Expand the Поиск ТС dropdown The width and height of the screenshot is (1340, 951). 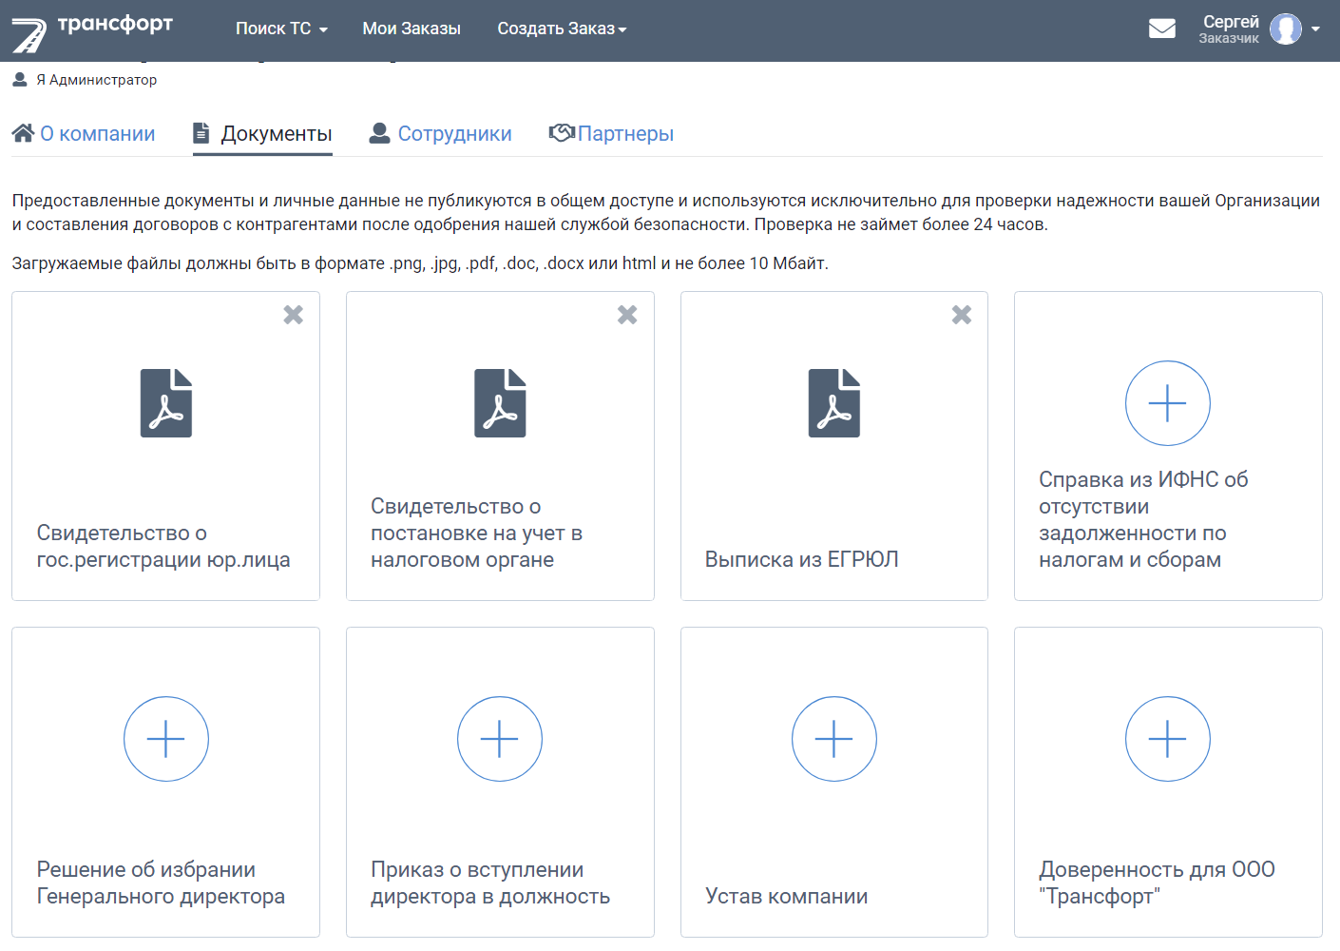pyautogui.click(x=281, y=29)
